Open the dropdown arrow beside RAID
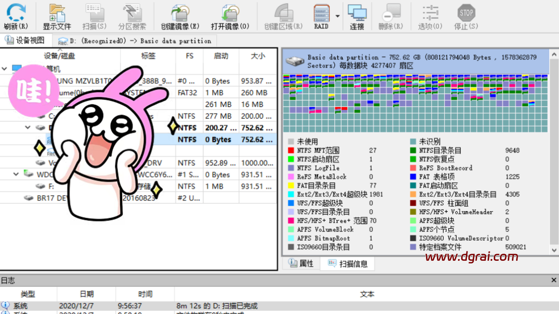Screen dimensions: 559x314 pos(337,15)
